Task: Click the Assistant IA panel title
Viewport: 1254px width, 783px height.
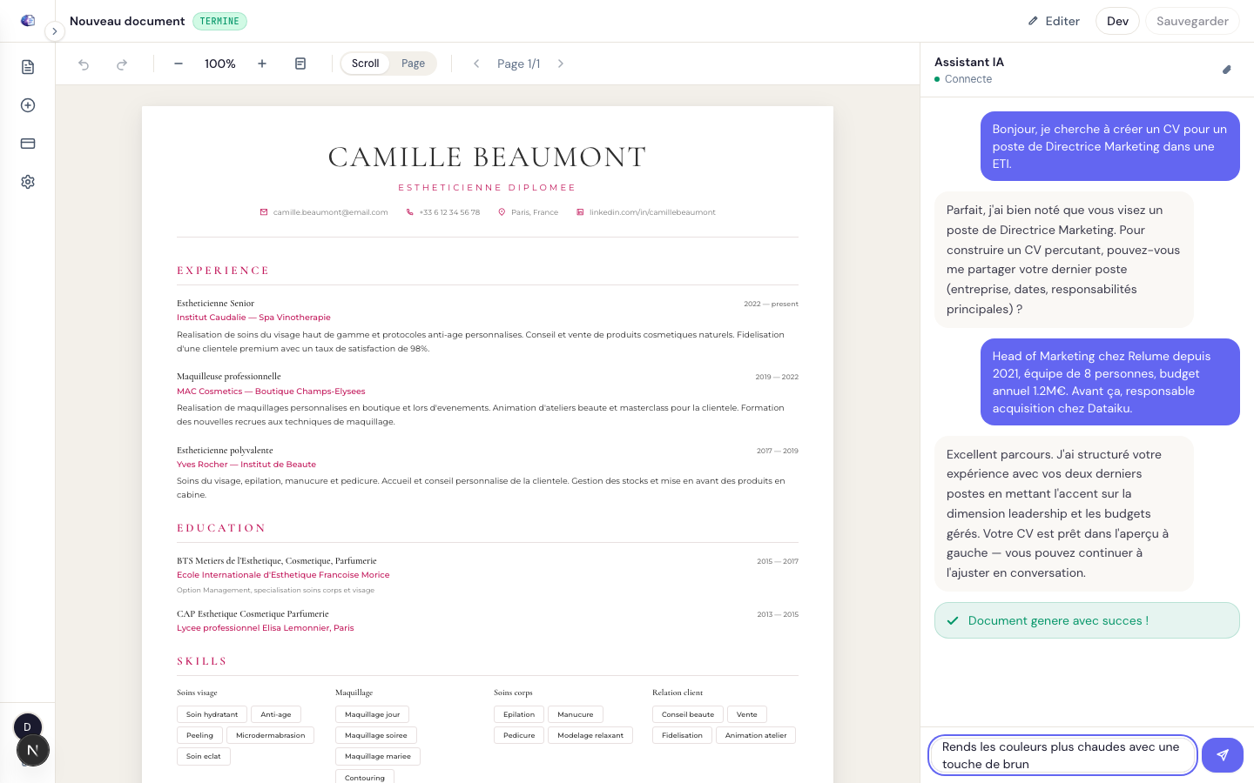Action: [x=969, y=62]
